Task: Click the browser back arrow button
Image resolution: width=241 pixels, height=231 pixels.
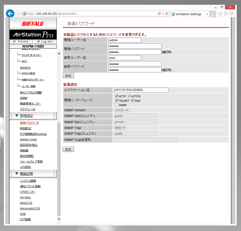Action: [10, 14]
